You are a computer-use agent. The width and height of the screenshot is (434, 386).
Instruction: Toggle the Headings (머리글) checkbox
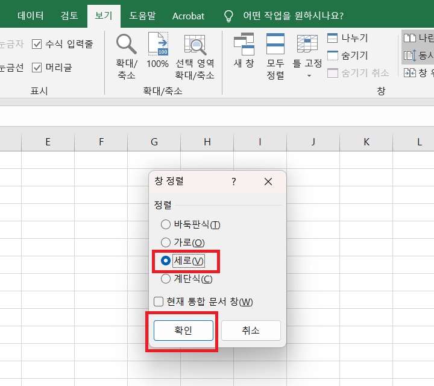tap(37, 68)
